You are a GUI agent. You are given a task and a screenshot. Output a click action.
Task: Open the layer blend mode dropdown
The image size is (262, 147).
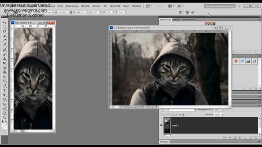pyautogui.click(x=178, y=110)
